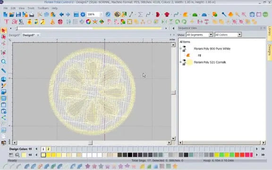Click the Sigma symbol tool icon
The height and width of the screenshot is (170, 272).
[140, 15]
